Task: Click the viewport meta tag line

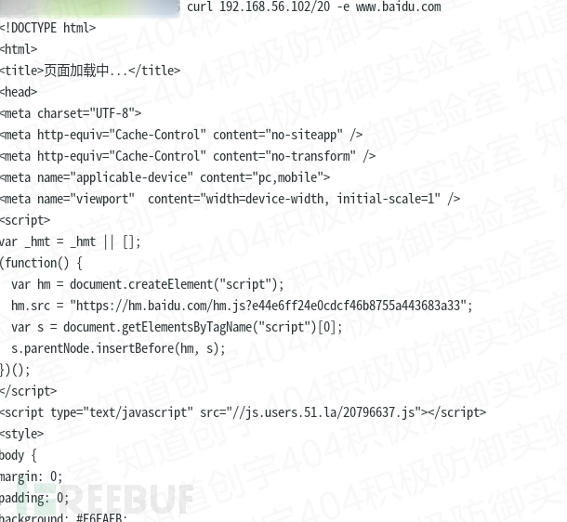Action: click(x=230, y=199)
